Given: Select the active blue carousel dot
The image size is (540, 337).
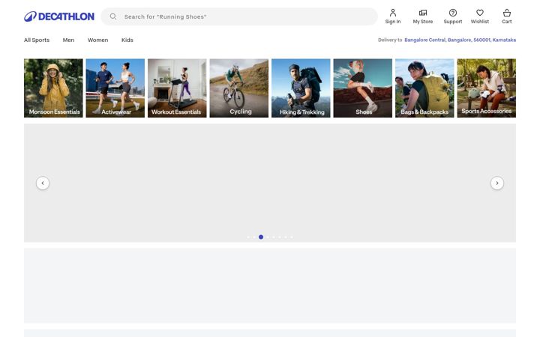Looking at the screenshot, I should pos(261,237).
